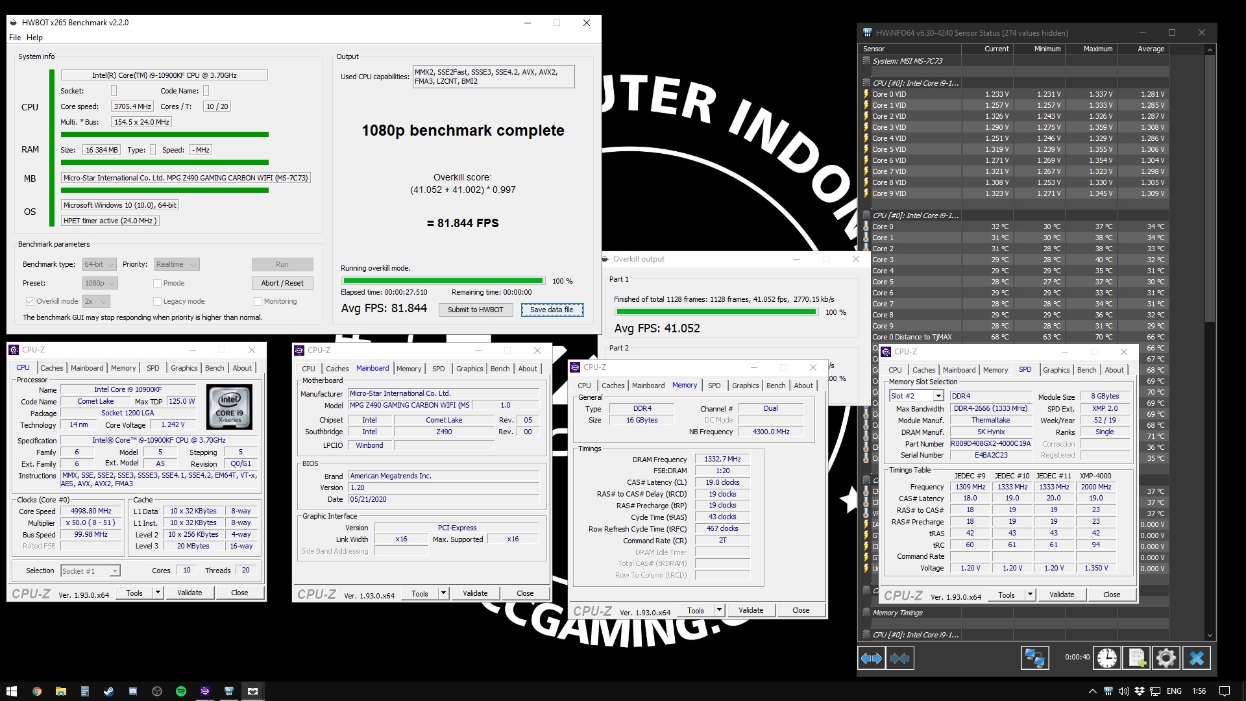
Task: Show hidden system tray icons
Action: 1092,691
